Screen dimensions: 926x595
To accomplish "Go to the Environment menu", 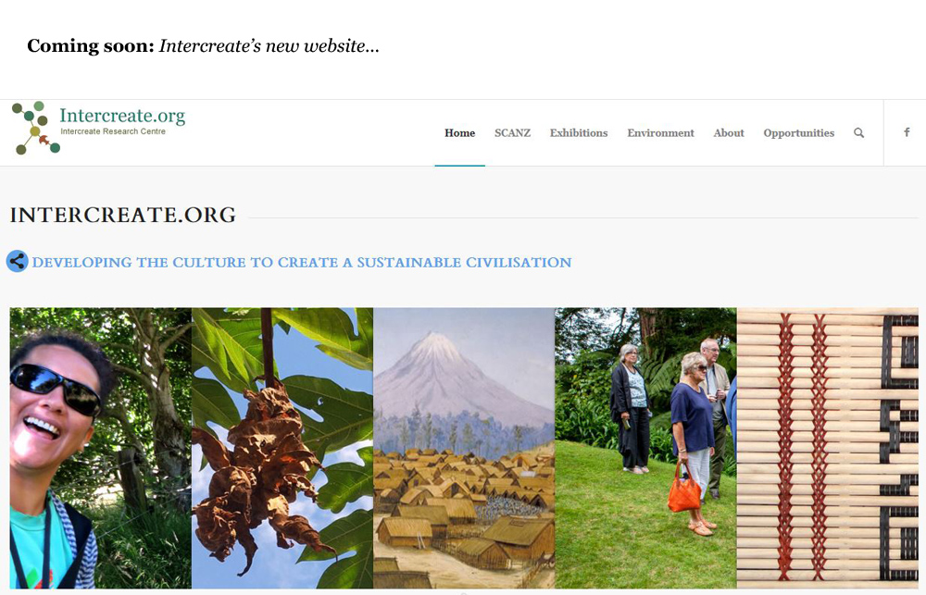I will click(660, 133).
